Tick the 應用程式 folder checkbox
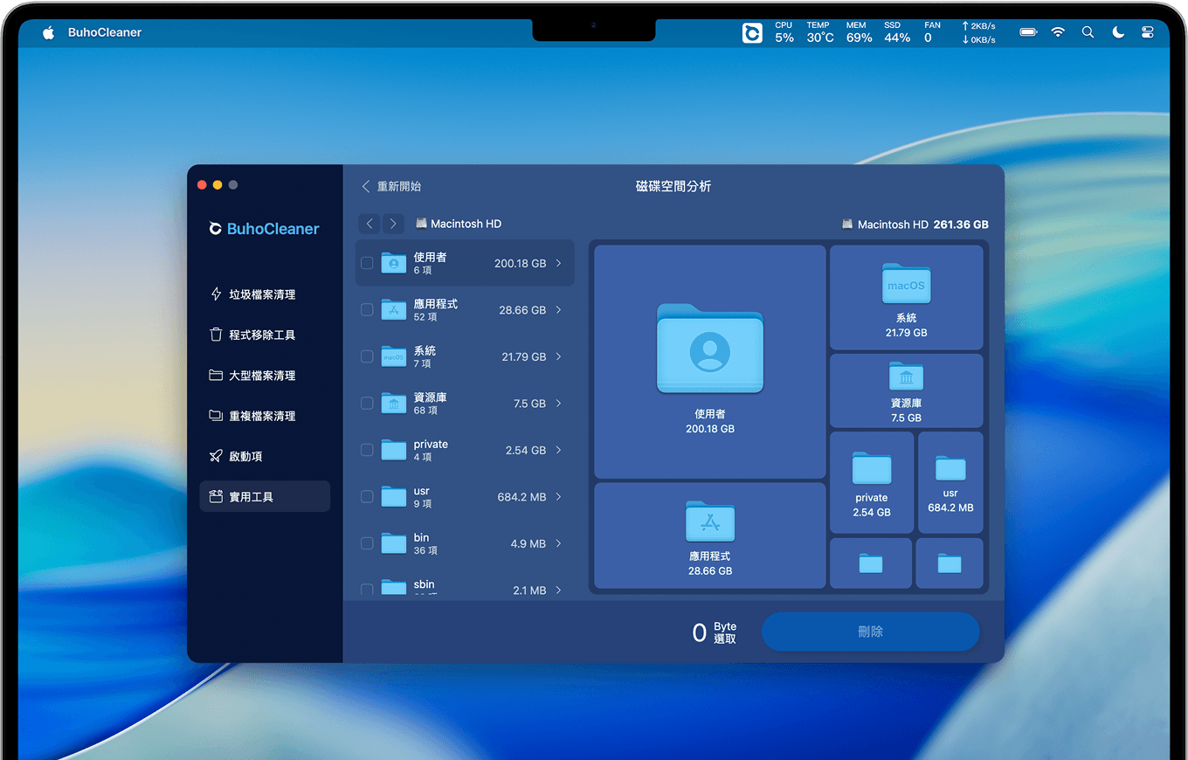Screen dimensions: 1188x760 (x=367, y=310)
